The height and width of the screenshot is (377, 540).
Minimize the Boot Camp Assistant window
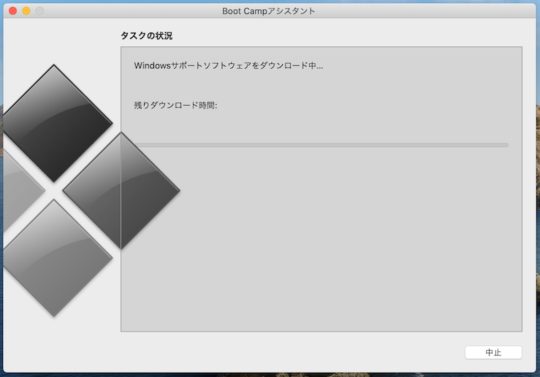click(26, 11)
